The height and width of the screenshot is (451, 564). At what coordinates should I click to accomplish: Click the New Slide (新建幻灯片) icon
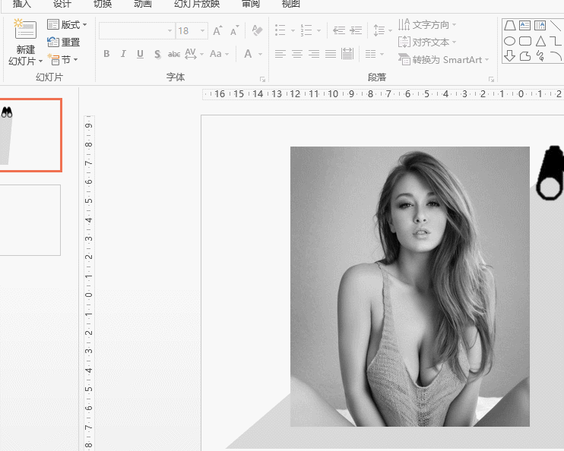pos(24,30)
